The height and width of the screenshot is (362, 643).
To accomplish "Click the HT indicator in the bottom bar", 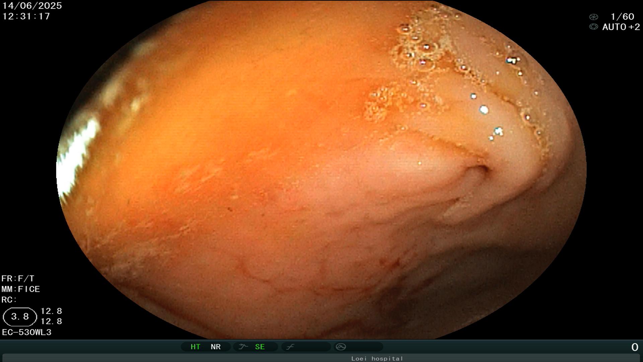I will tap(195, 347).
